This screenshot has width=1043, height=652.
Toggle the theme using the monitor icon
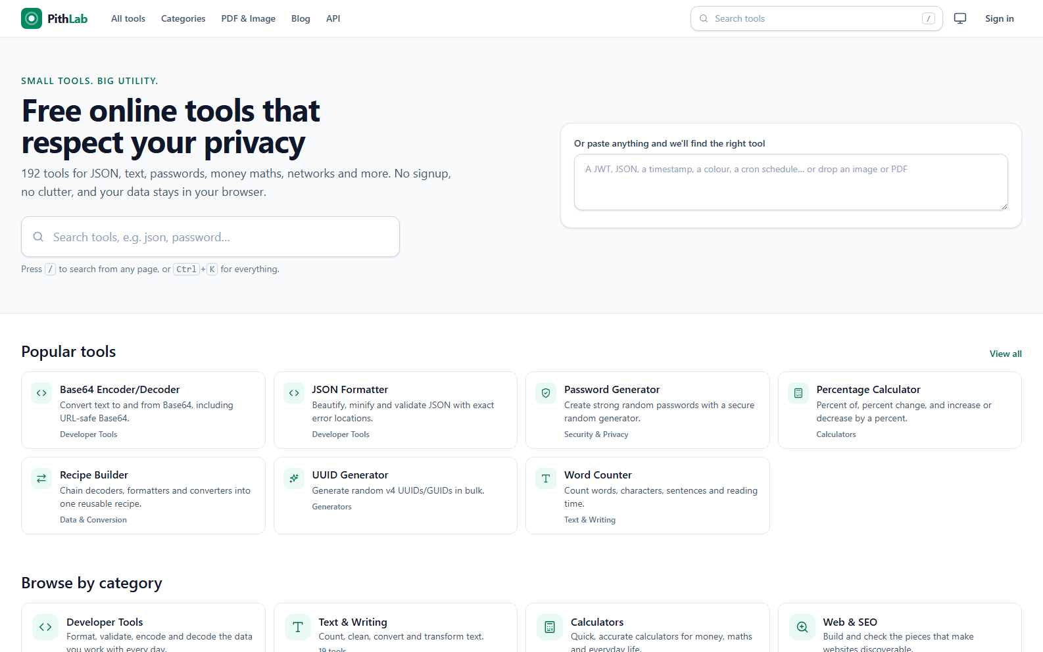(960, 18)
